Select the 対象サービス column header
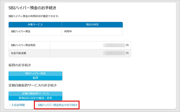 (x=35, y=24)
